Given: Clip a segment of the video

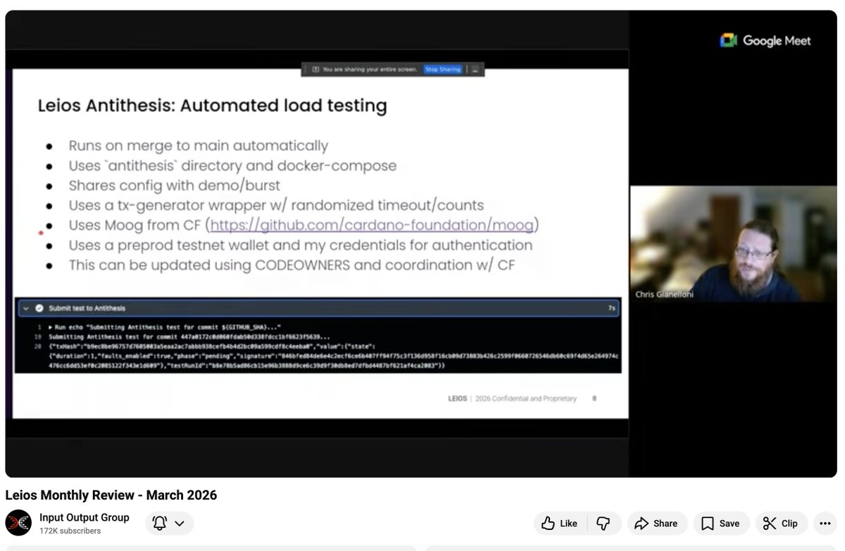Looking at the screenshot, I should pos(782,523).
